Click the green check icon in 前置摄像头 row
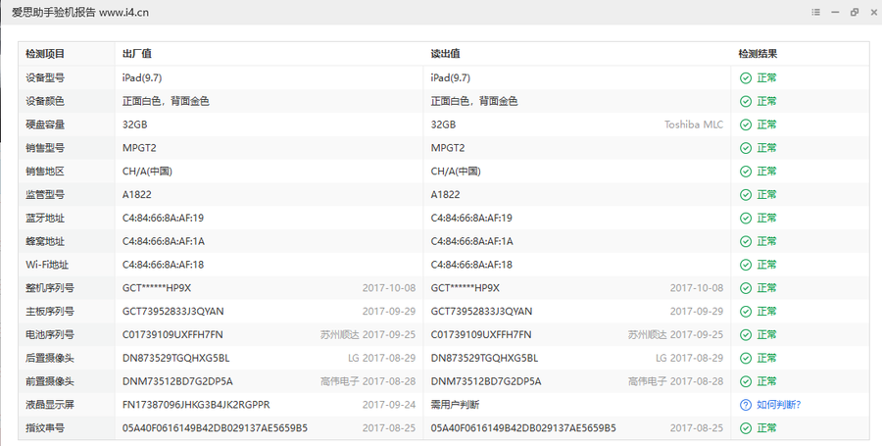This screenshot has width=882, height=446. click(746, 381)
